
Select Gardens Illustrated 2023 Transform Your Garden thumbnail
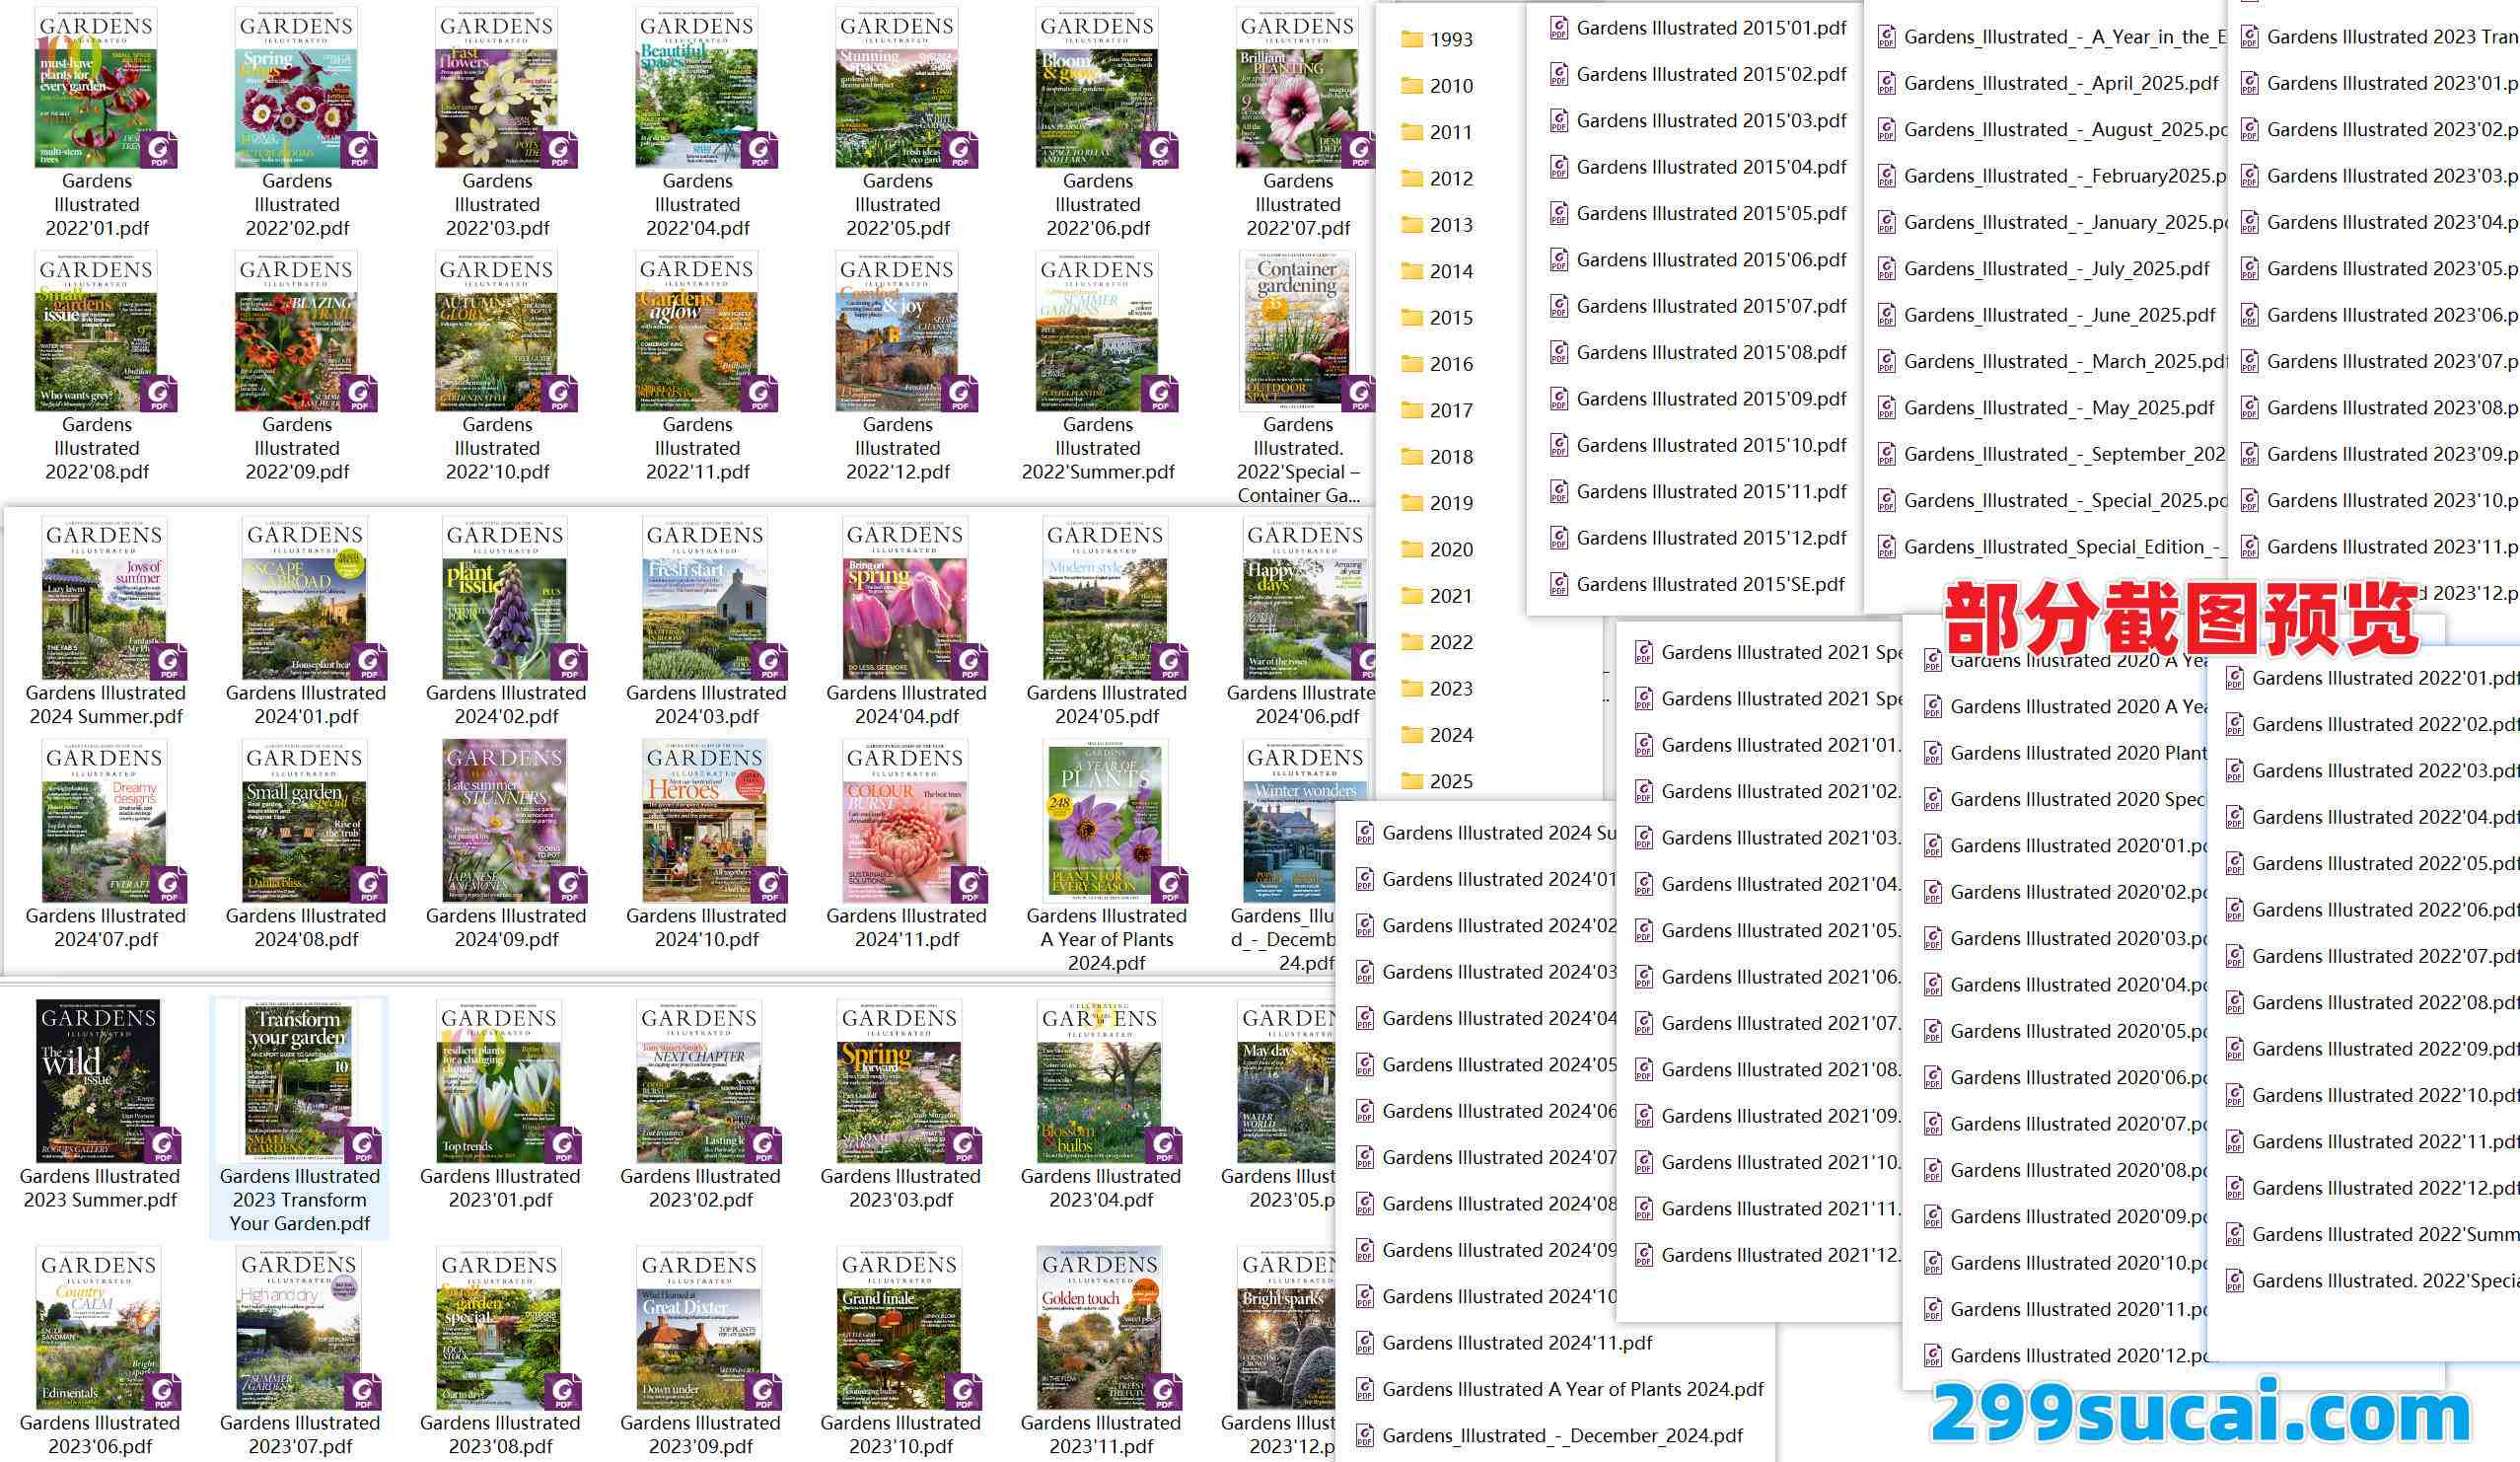point(299,1080)
